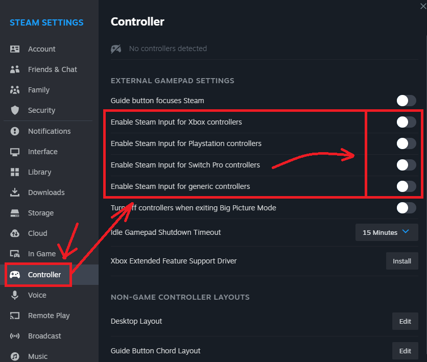Edit Guide Button Chord Layout
This screenshot has width=427, height=362.
click(405, 351)
